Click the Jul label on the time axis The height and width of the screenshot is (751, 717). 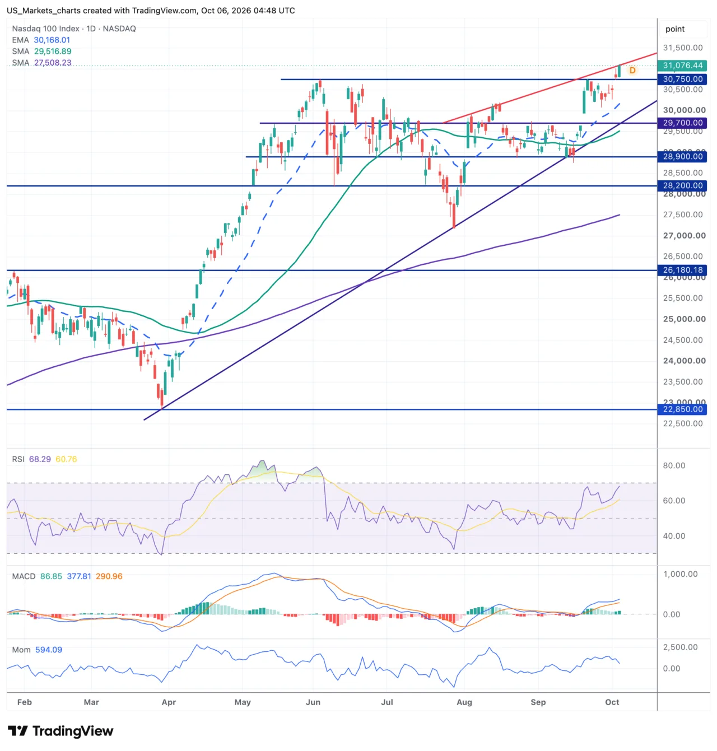click(387, 702)
